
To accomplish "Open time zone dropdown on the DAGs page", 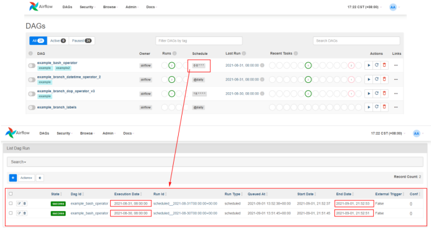I will point(364,7).
